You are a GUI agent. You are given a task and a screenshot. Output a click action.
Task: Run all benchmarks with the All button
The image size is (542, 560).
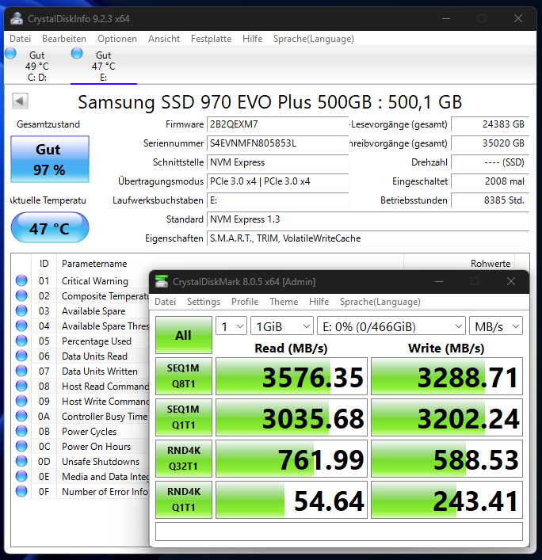point(184,335)
